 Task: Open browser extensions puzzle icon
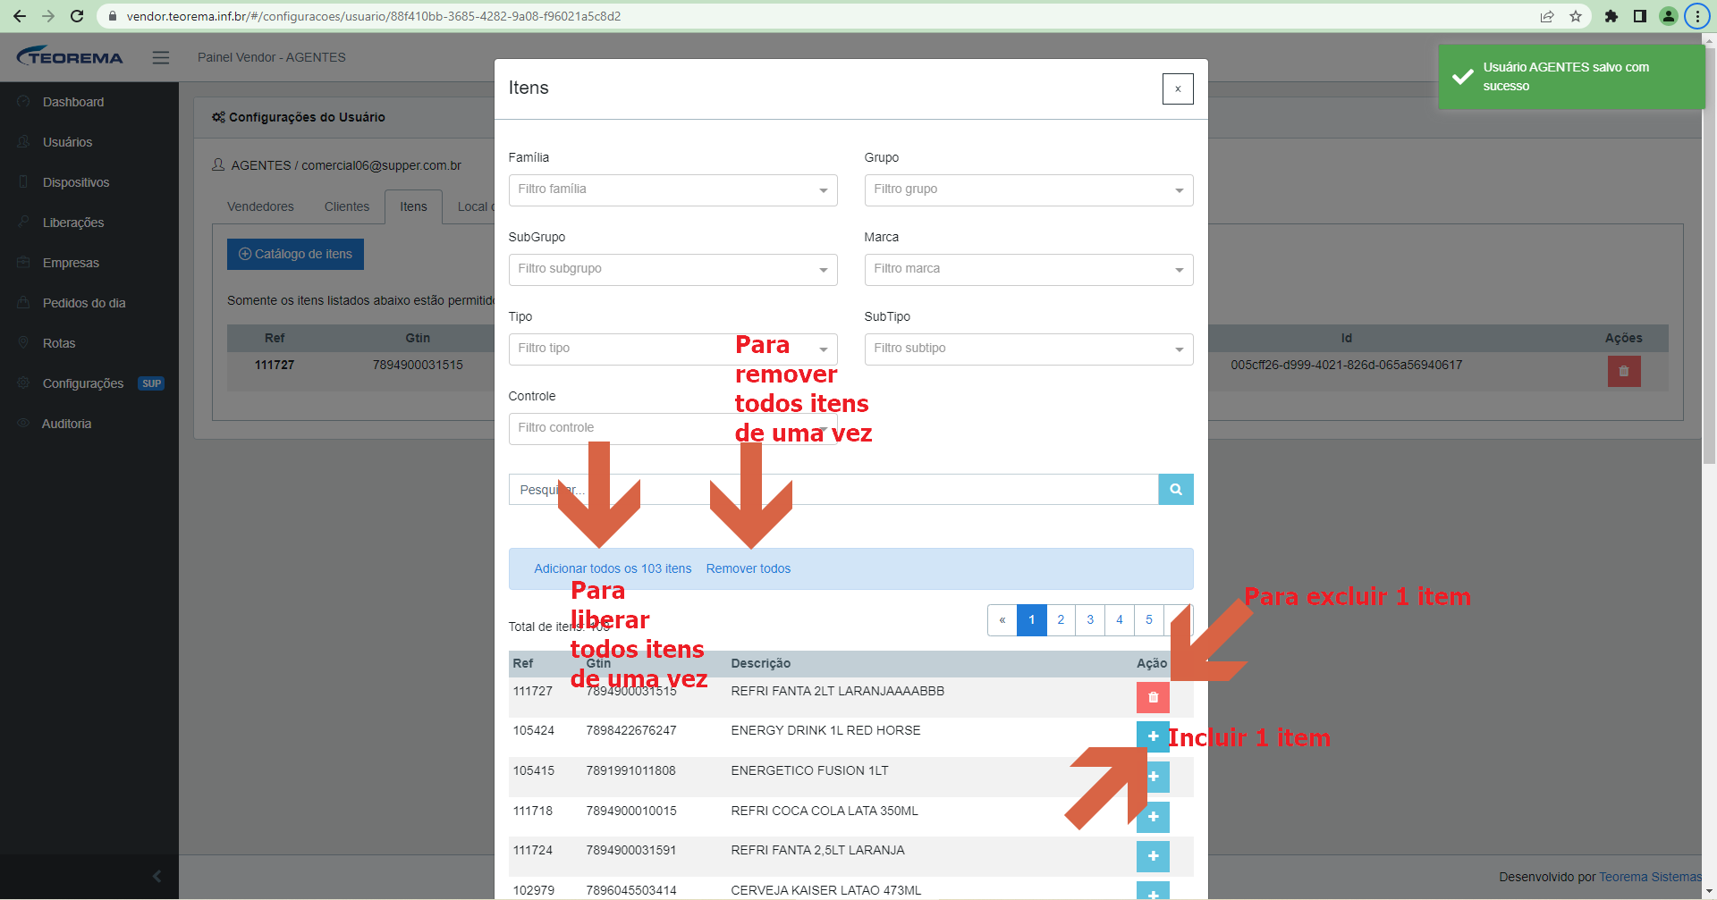pyautogui.click(x=1611, y=16)
